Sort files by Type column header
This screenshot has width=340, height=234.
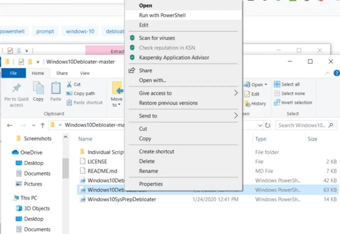point(260,139)
